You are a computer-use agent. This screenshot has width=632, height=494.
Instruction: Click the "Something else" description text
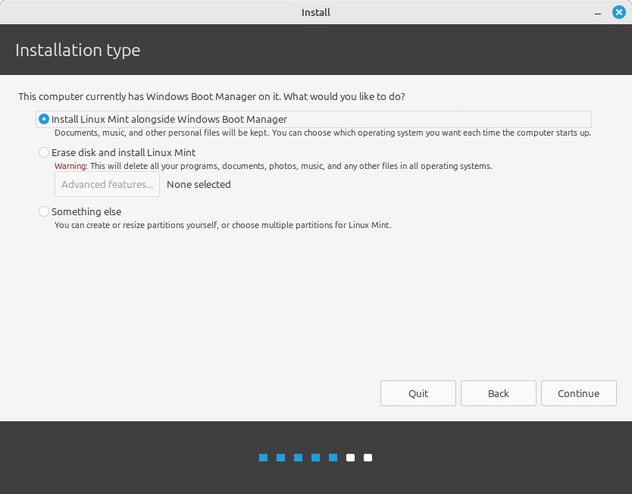coord(224,225)
